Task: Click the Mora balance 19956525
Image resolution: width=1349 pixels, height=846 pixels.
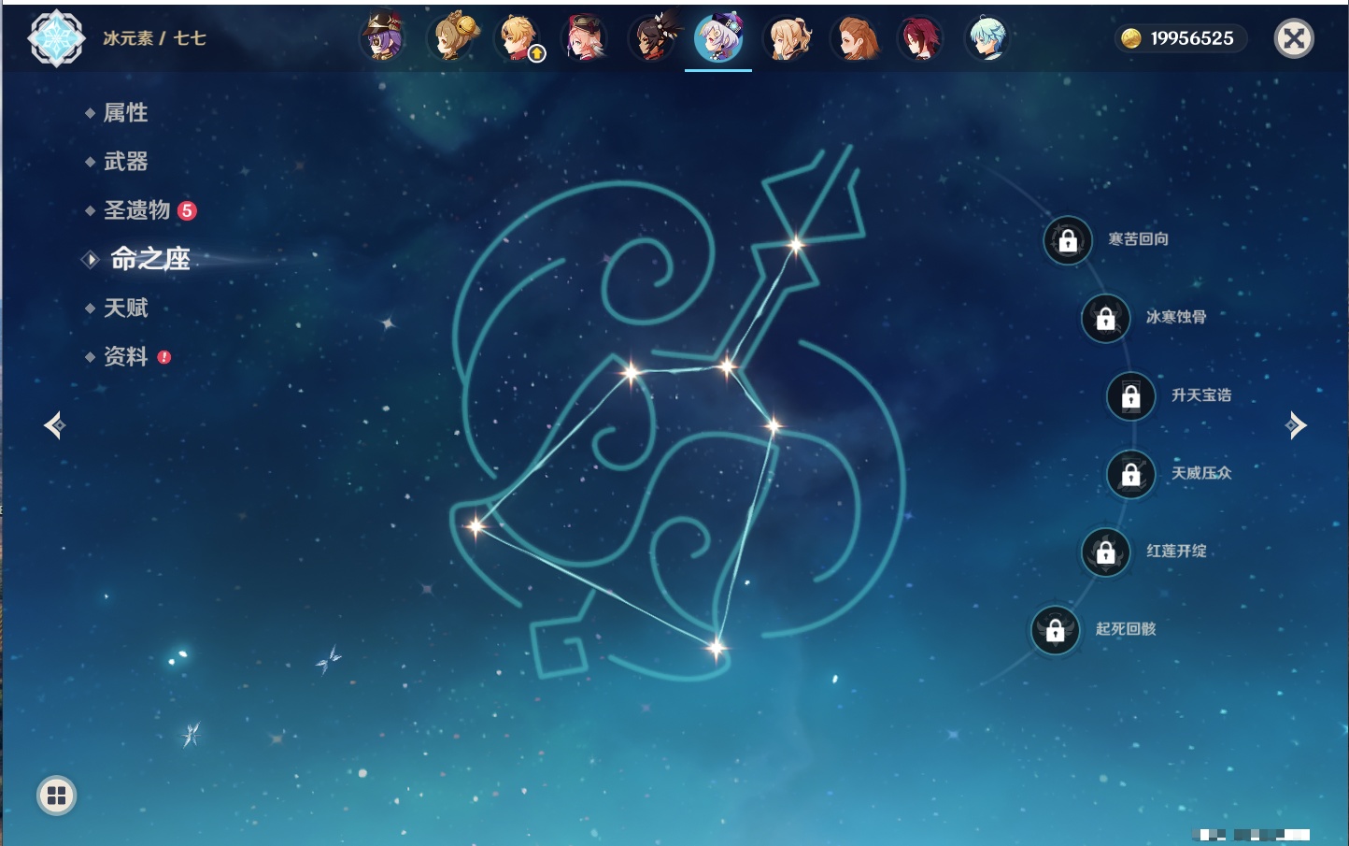Action: [1192, 38]
